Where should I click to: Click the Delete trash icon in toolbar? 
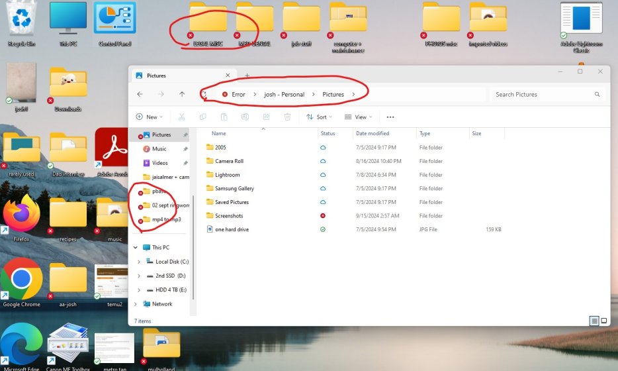tap(287, 117)
